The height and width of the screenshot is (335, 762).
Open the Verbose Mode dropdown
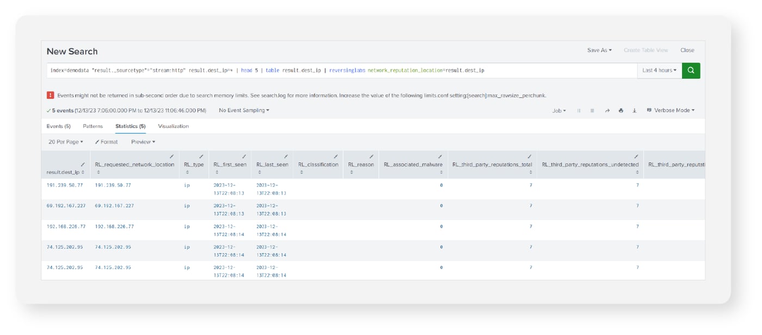point(671,110)
